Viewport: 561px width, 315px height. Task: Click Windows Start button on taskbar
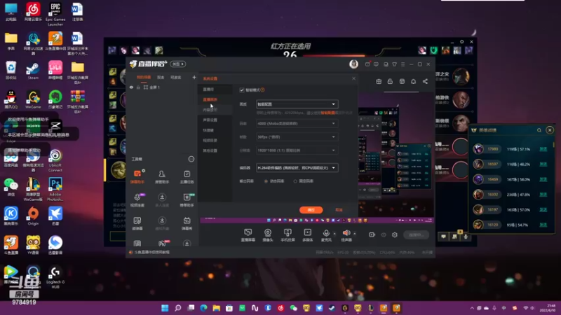coord(165,308)
